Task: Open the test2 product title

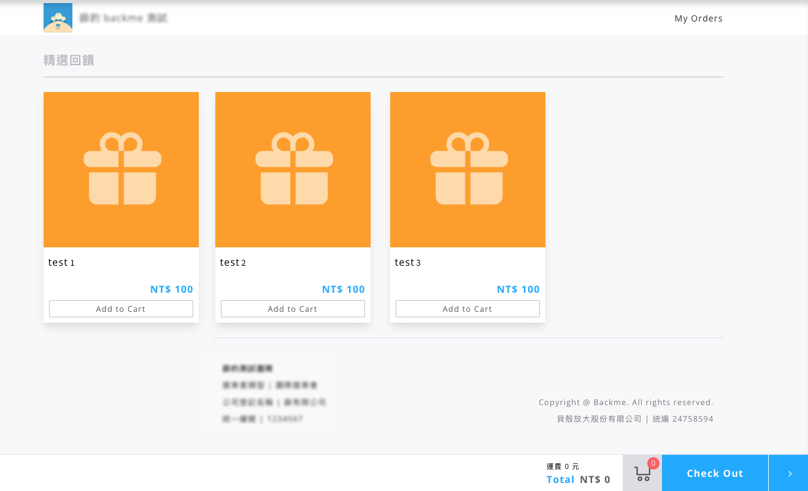Action: pos(233,263)
